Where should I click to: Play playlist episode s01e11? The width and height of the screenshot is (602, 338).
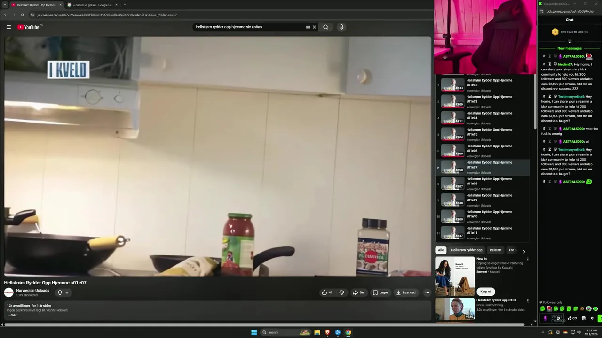tap(483, 233)
